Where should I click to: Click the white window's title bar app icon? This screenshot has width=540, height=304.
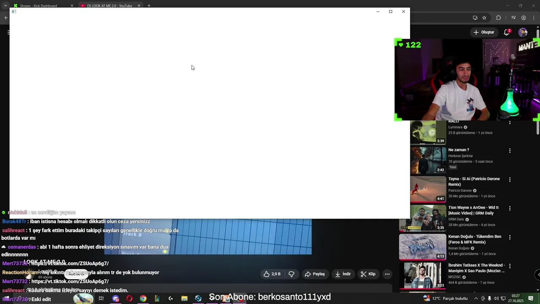coord(14,11)
